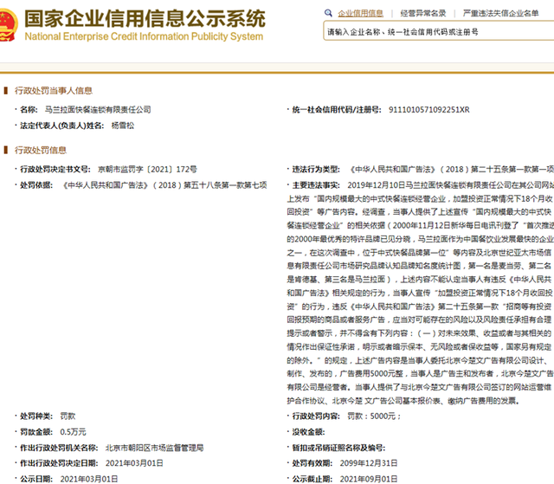
Task: Select decision date 2021年03月01日
Action: pyautogui.click(x=134, y=463)
